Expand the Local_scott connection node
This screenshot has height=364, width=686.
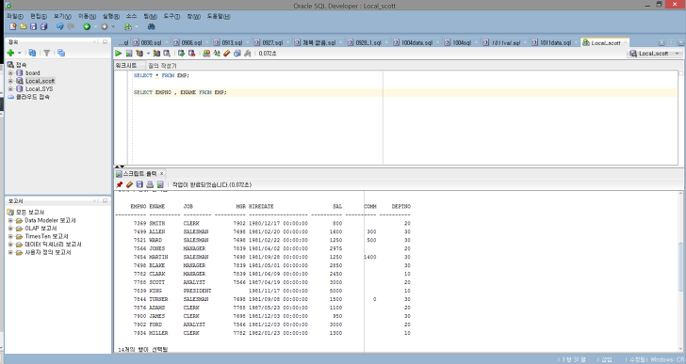pyautogui.click(x=10, y=81)
